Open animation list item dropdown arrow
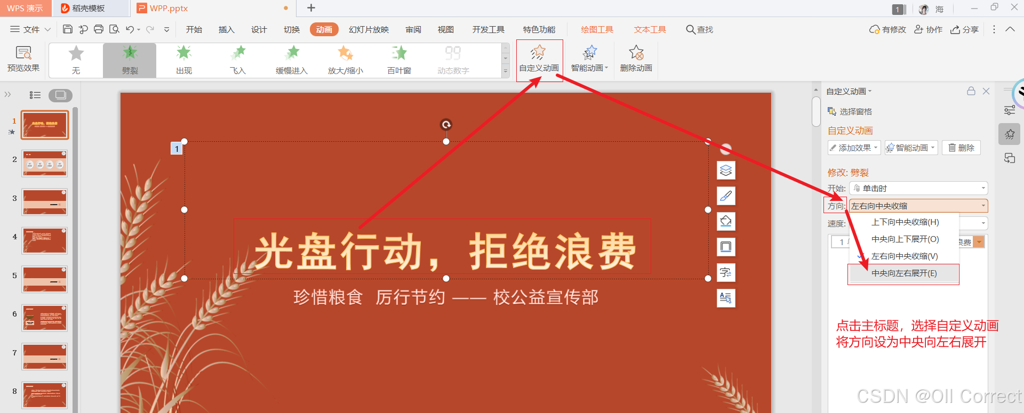This screenshot has height=413, width=1024. point(979,242)
